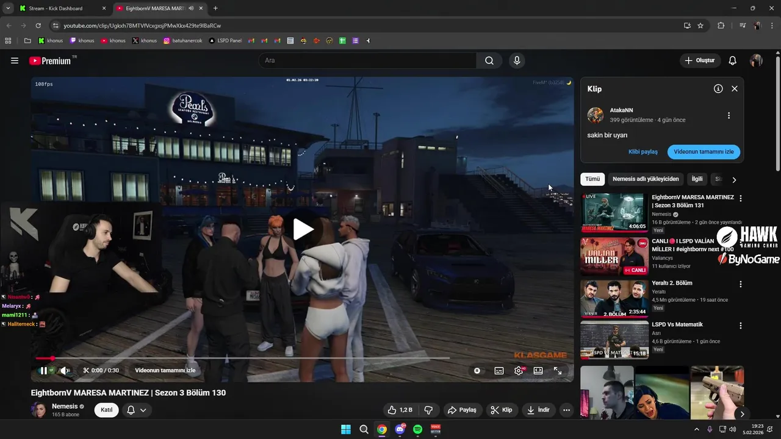Show clip info icon in Klip panel
The image size is (781, 439).
[718, 88]
